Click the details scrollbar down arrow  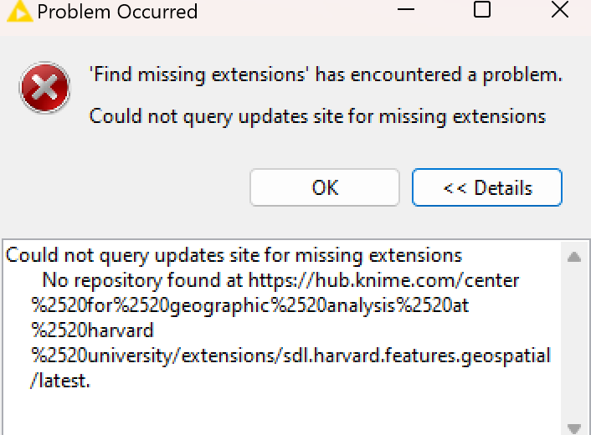[x=574, y=428]
